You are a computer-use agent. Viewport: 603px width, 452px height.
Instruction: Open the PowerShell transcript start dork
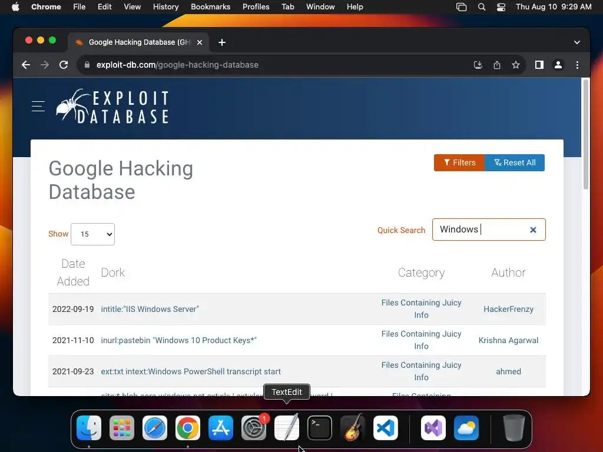point(191,371)
